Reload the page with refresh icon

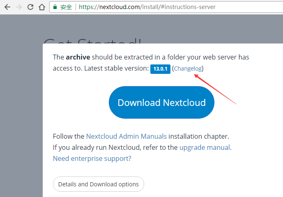(x=30, y=7)
